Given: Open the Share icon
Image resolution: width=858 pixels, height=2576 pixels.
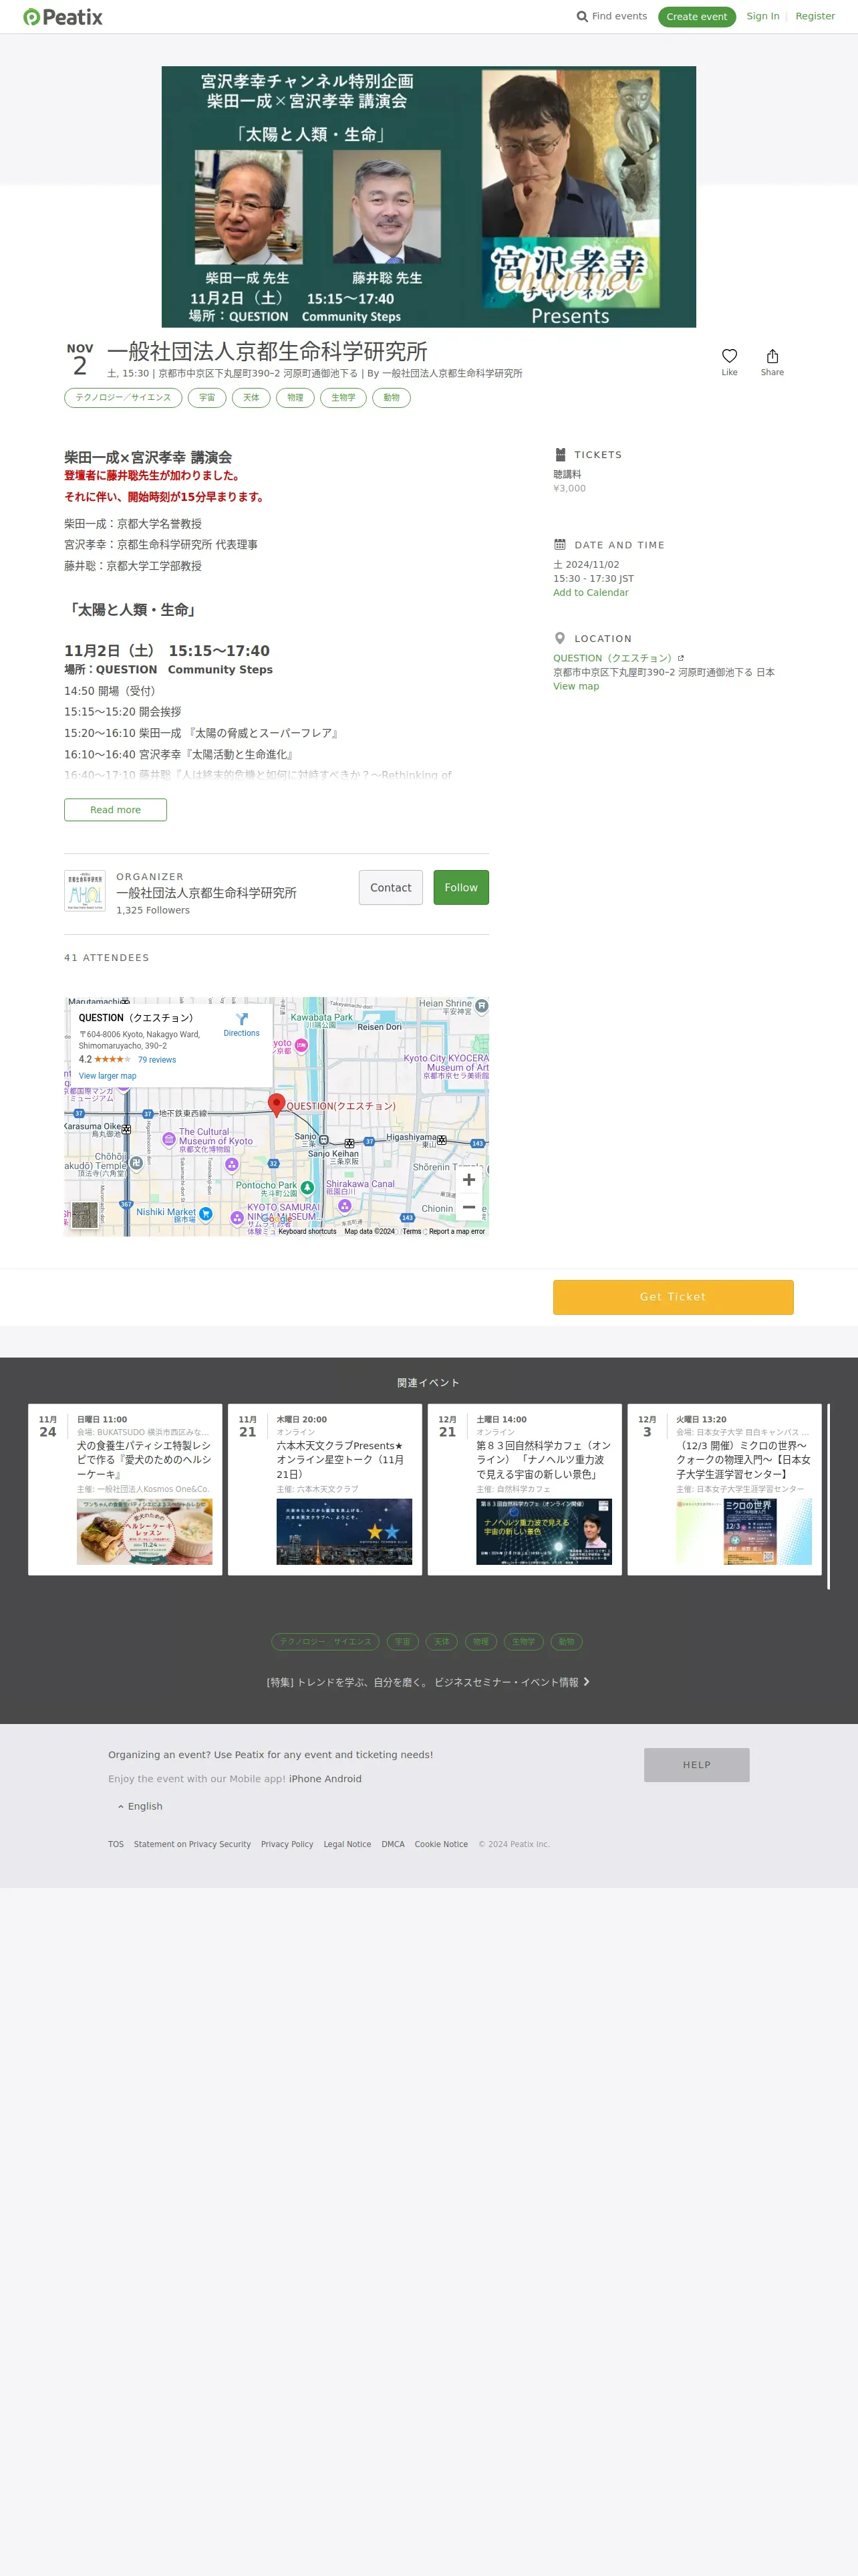Looking at the screenshot, I should click(x=772, y=356).
